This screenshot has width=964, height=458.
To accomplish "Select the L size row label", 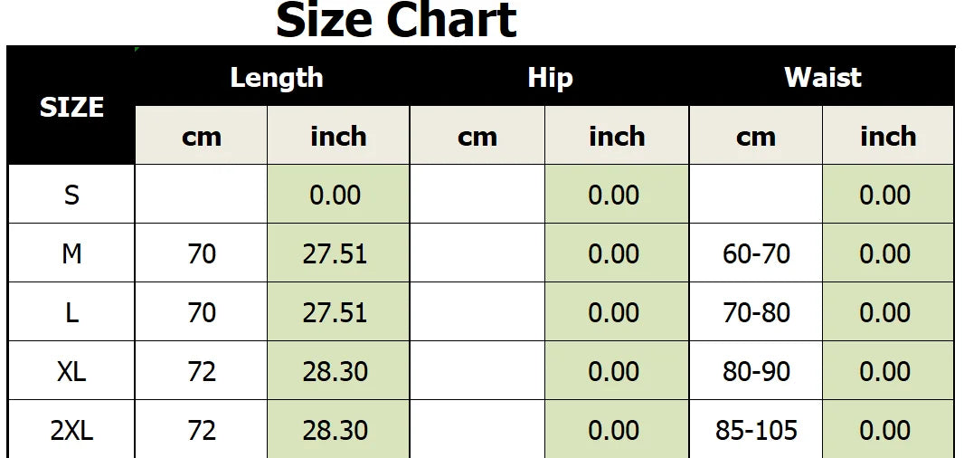I will [71, 312].
